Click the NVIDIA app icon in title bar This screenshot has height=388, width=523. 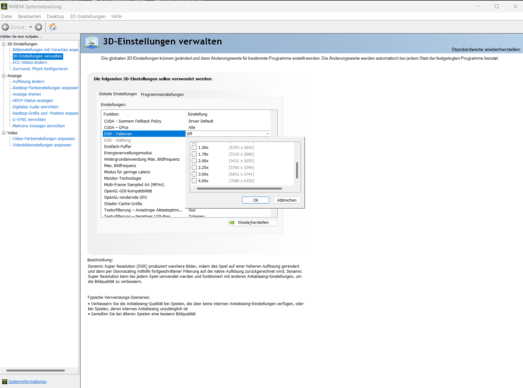(x=4, y=6)
